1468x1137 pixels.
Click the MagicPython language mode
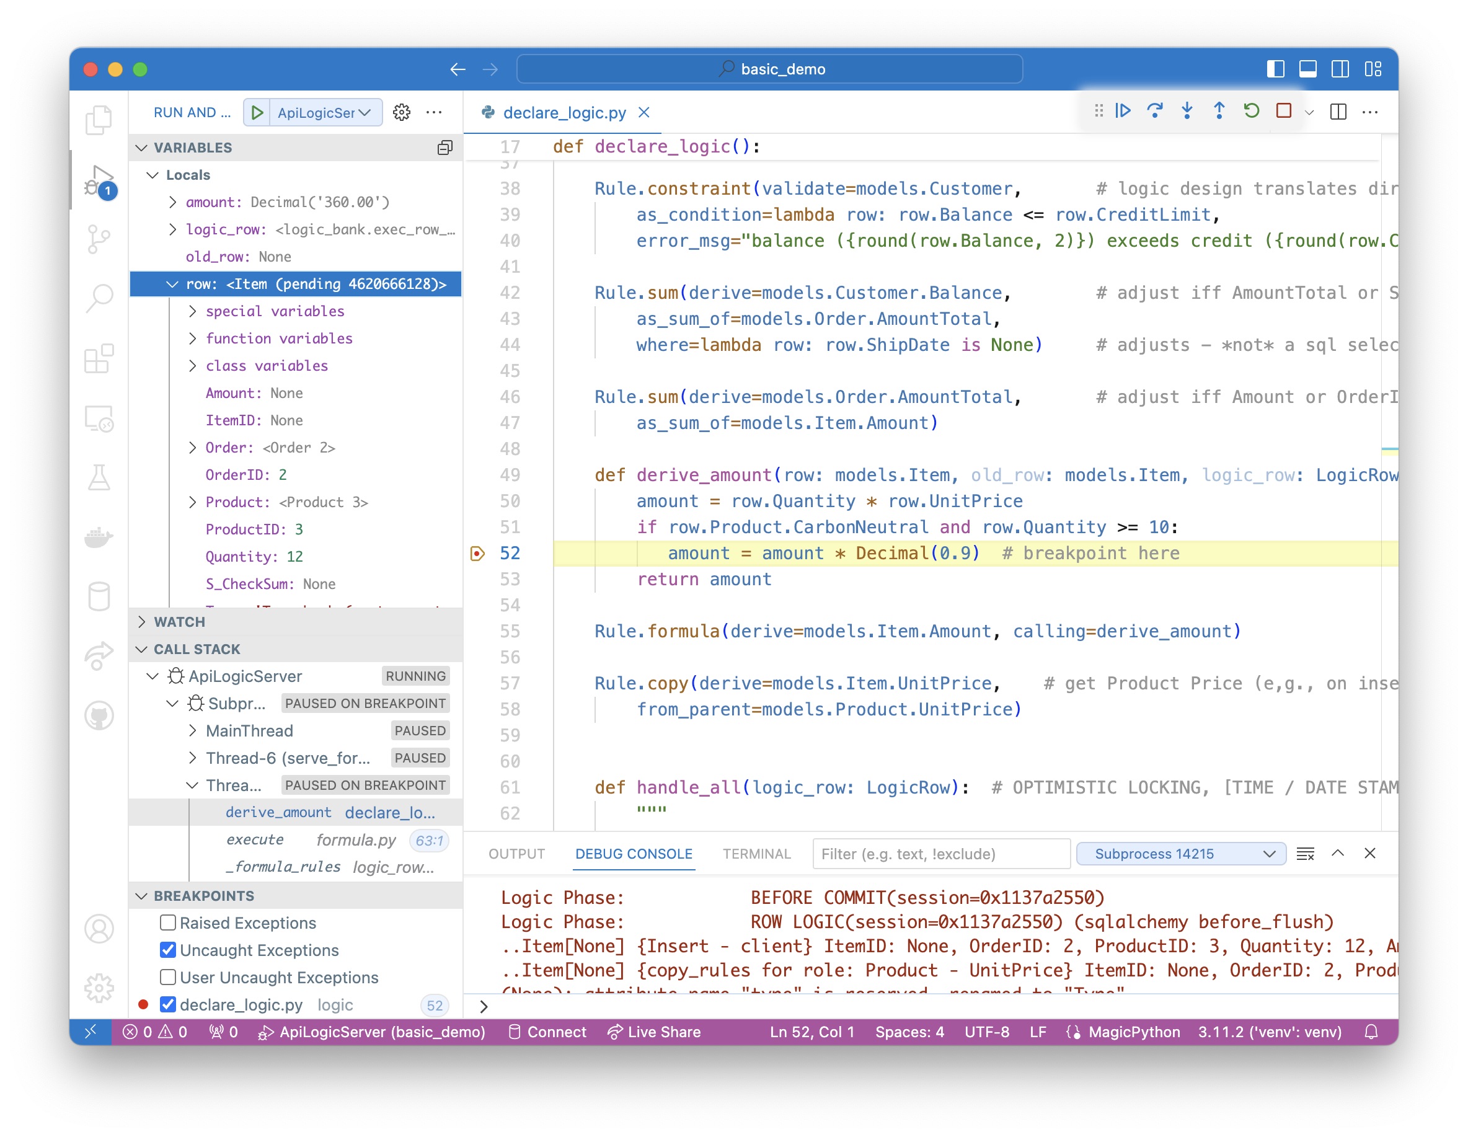pyautogui.click(x=1133, y=1032)
